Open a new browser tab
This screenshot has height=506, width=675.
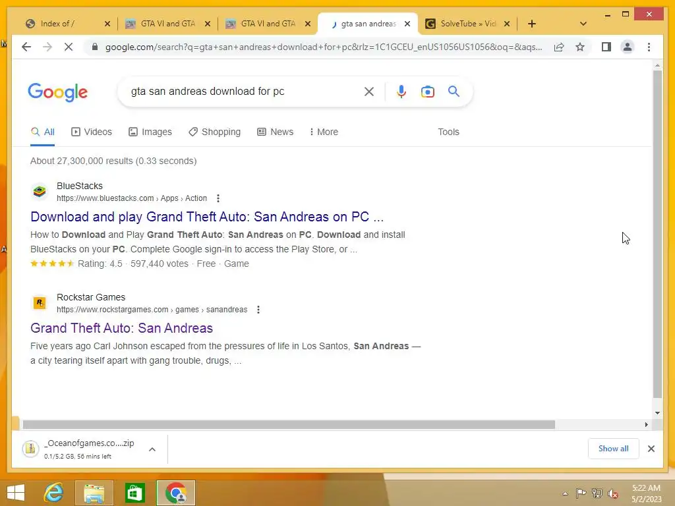(532, 24)
